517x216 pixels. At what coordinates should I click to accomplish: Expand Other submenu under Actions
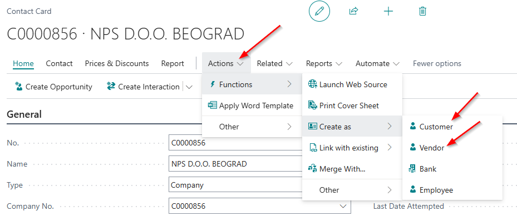(252, 127)
